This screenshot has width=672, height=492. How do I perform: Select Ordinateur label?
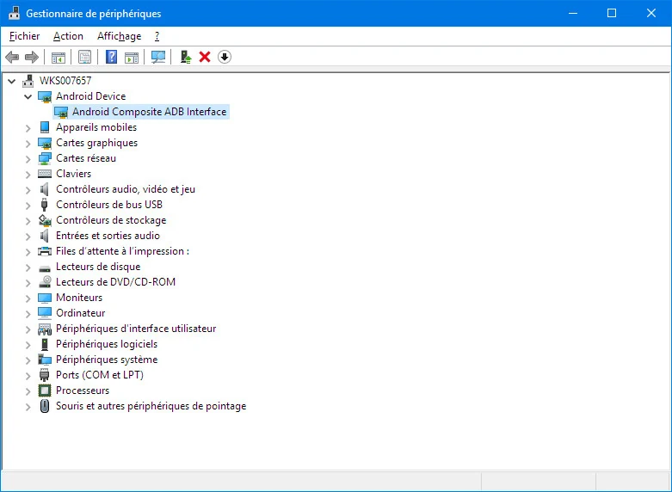[x=81, y=313]
